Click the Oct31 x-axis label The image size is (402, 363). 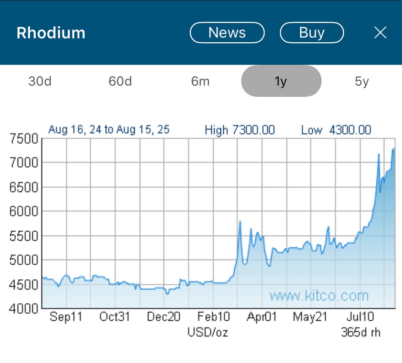coord(115,317)
